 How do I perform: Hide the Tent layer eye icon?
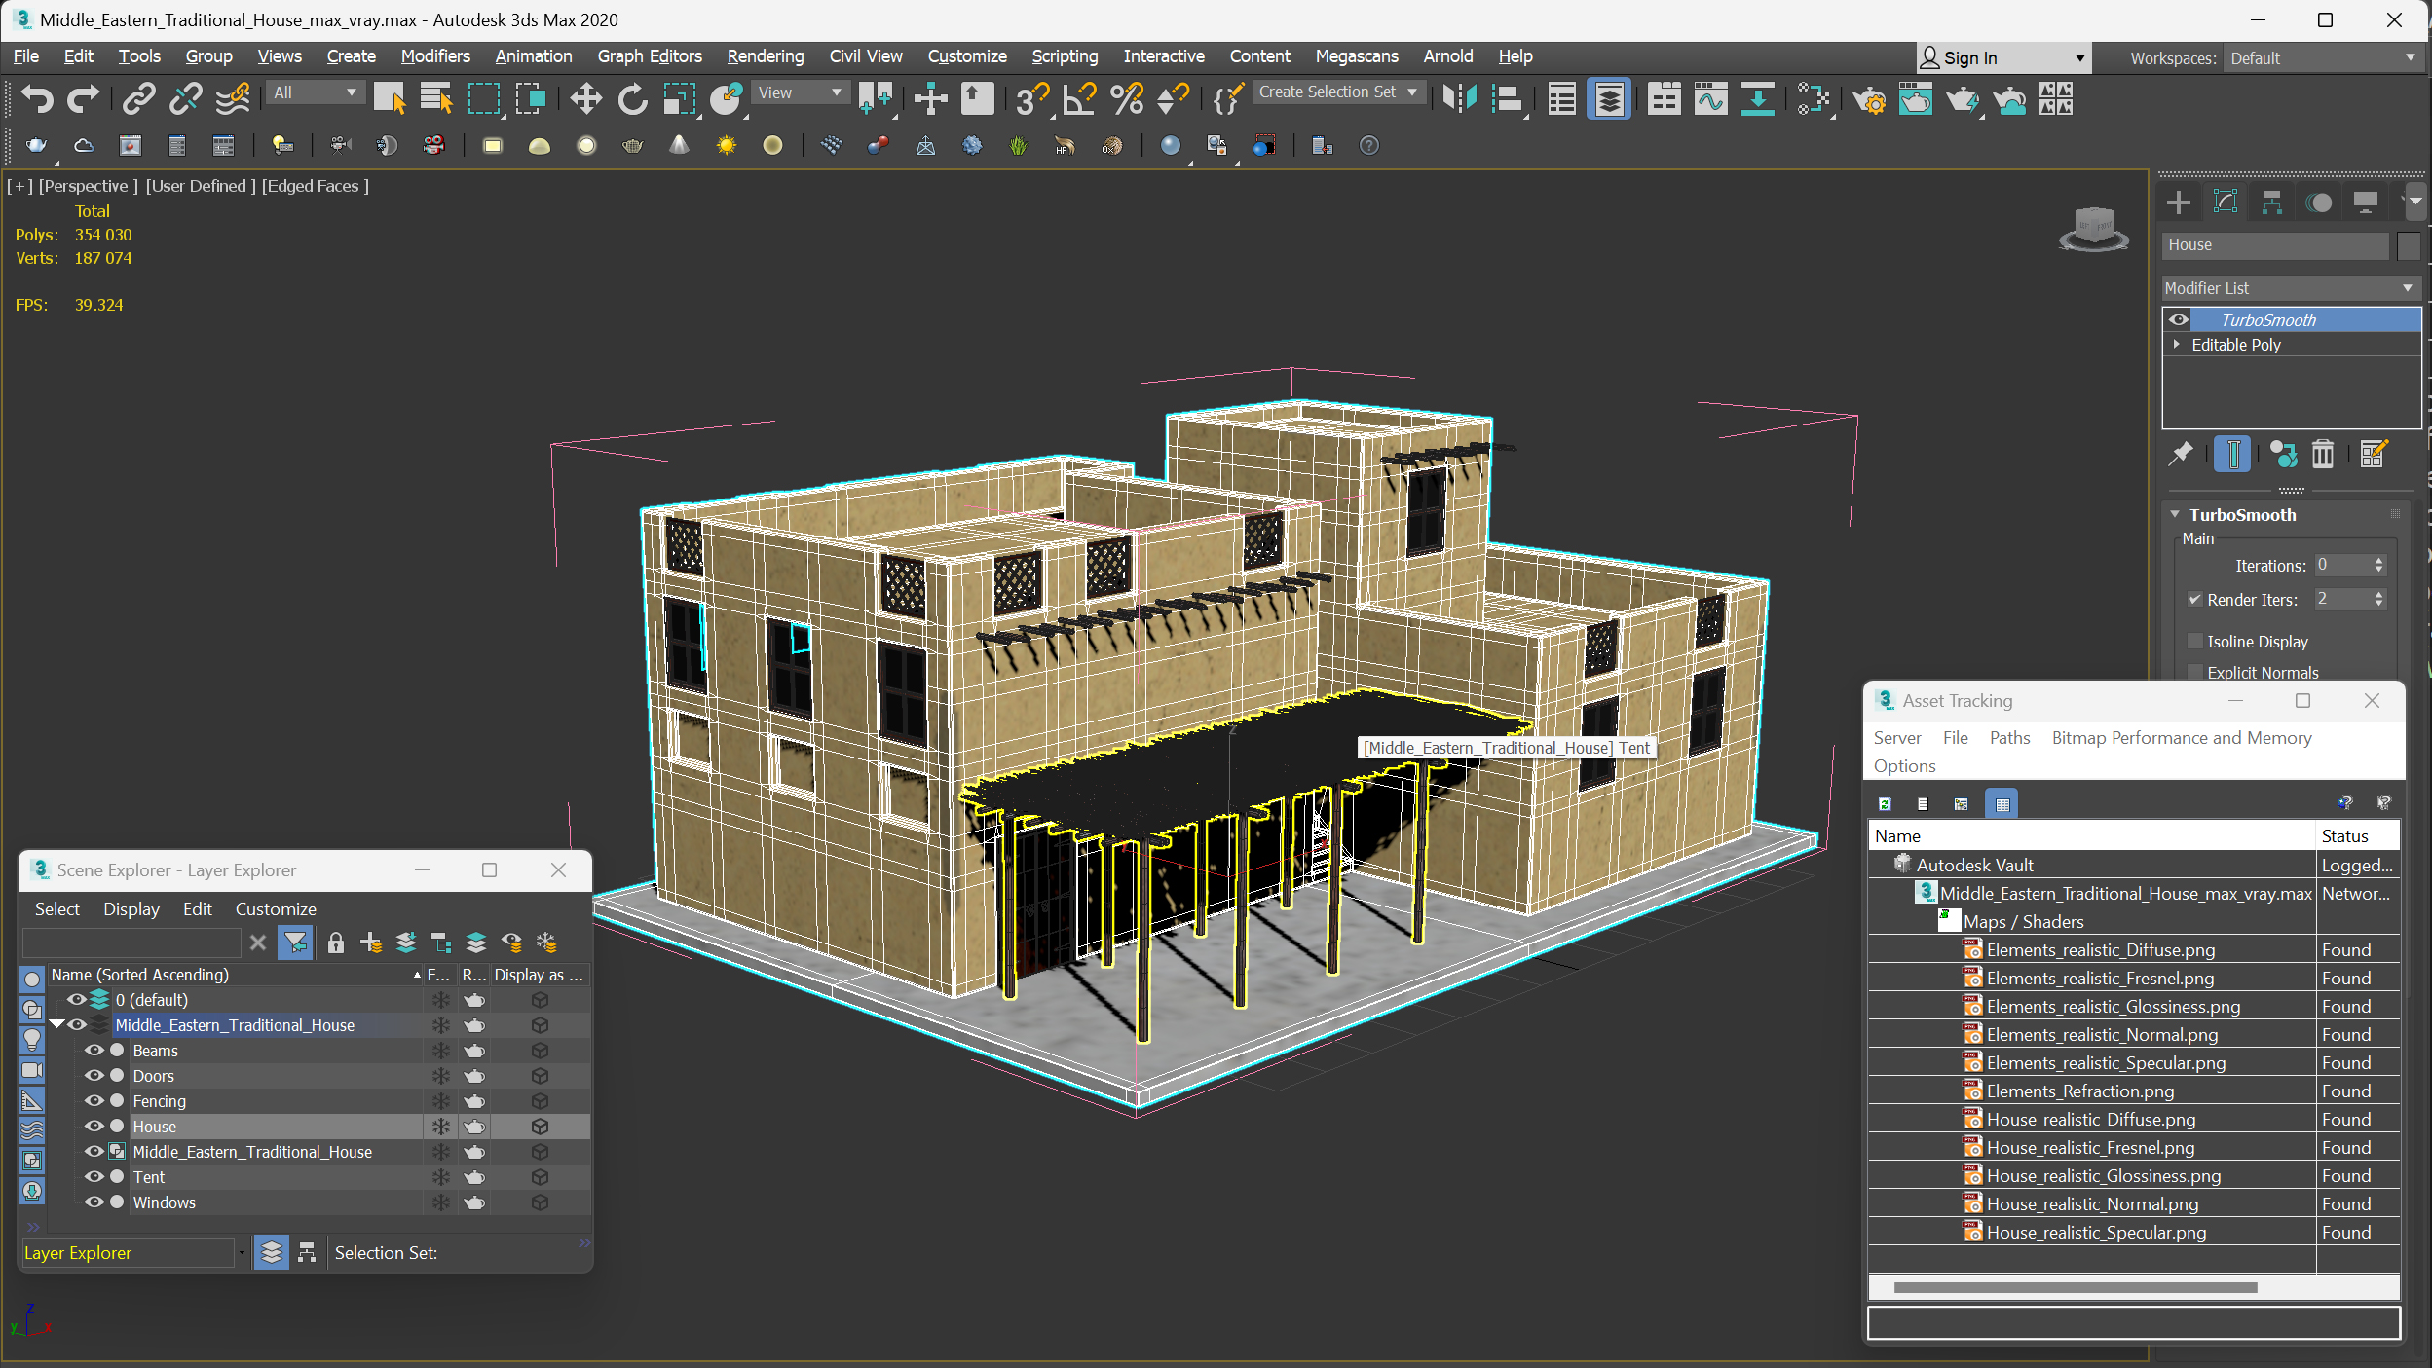[x=94, y=1177]
